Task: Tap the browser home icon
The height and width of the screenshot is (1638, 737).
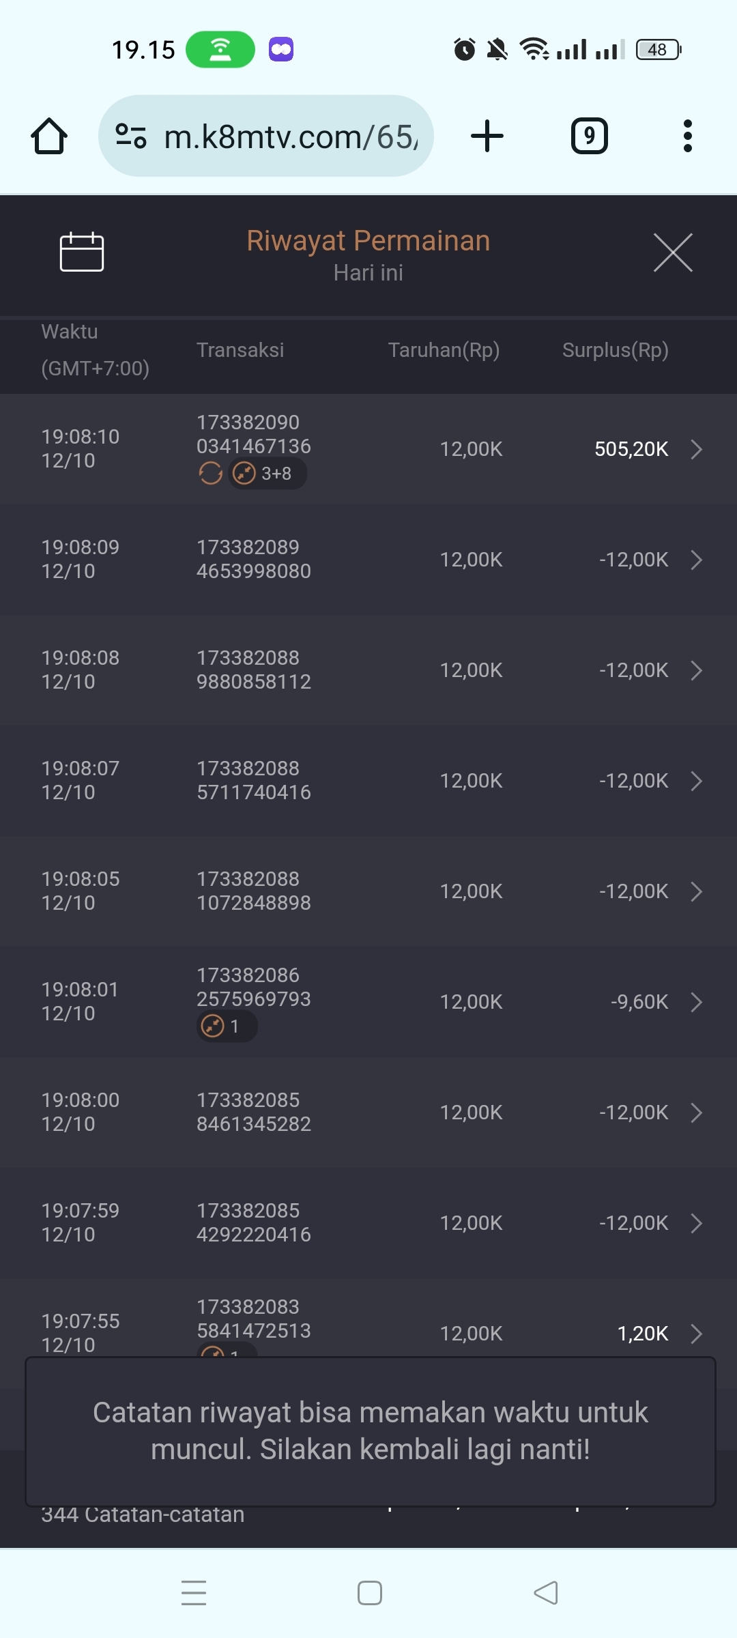Action: pos(49,136)
